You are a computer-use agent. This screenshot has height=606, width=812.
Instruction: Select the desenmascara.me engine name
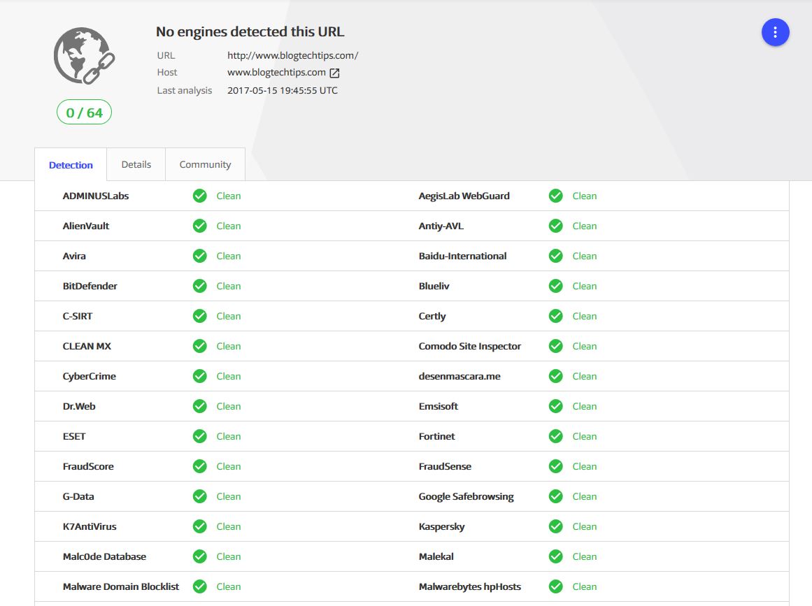pos(460,376)
